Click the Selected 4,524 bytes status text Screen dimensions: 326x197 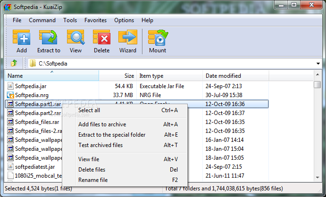39,189
